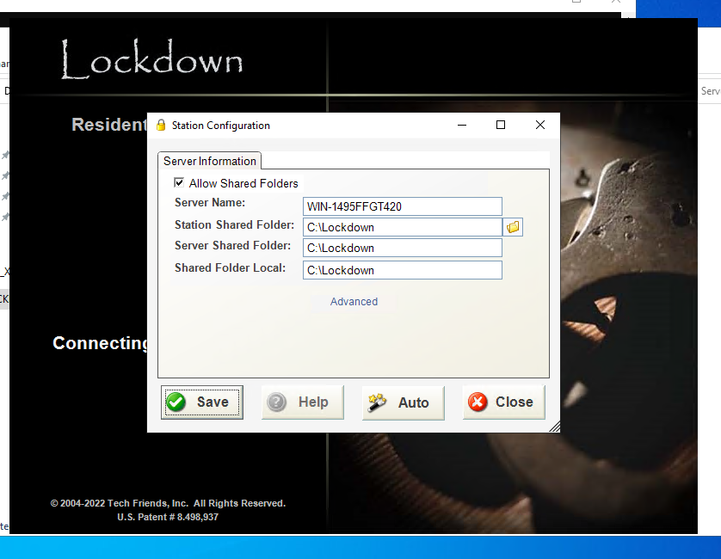
Task: Click the Lockdown logo text
Action: tap(152, 58)
